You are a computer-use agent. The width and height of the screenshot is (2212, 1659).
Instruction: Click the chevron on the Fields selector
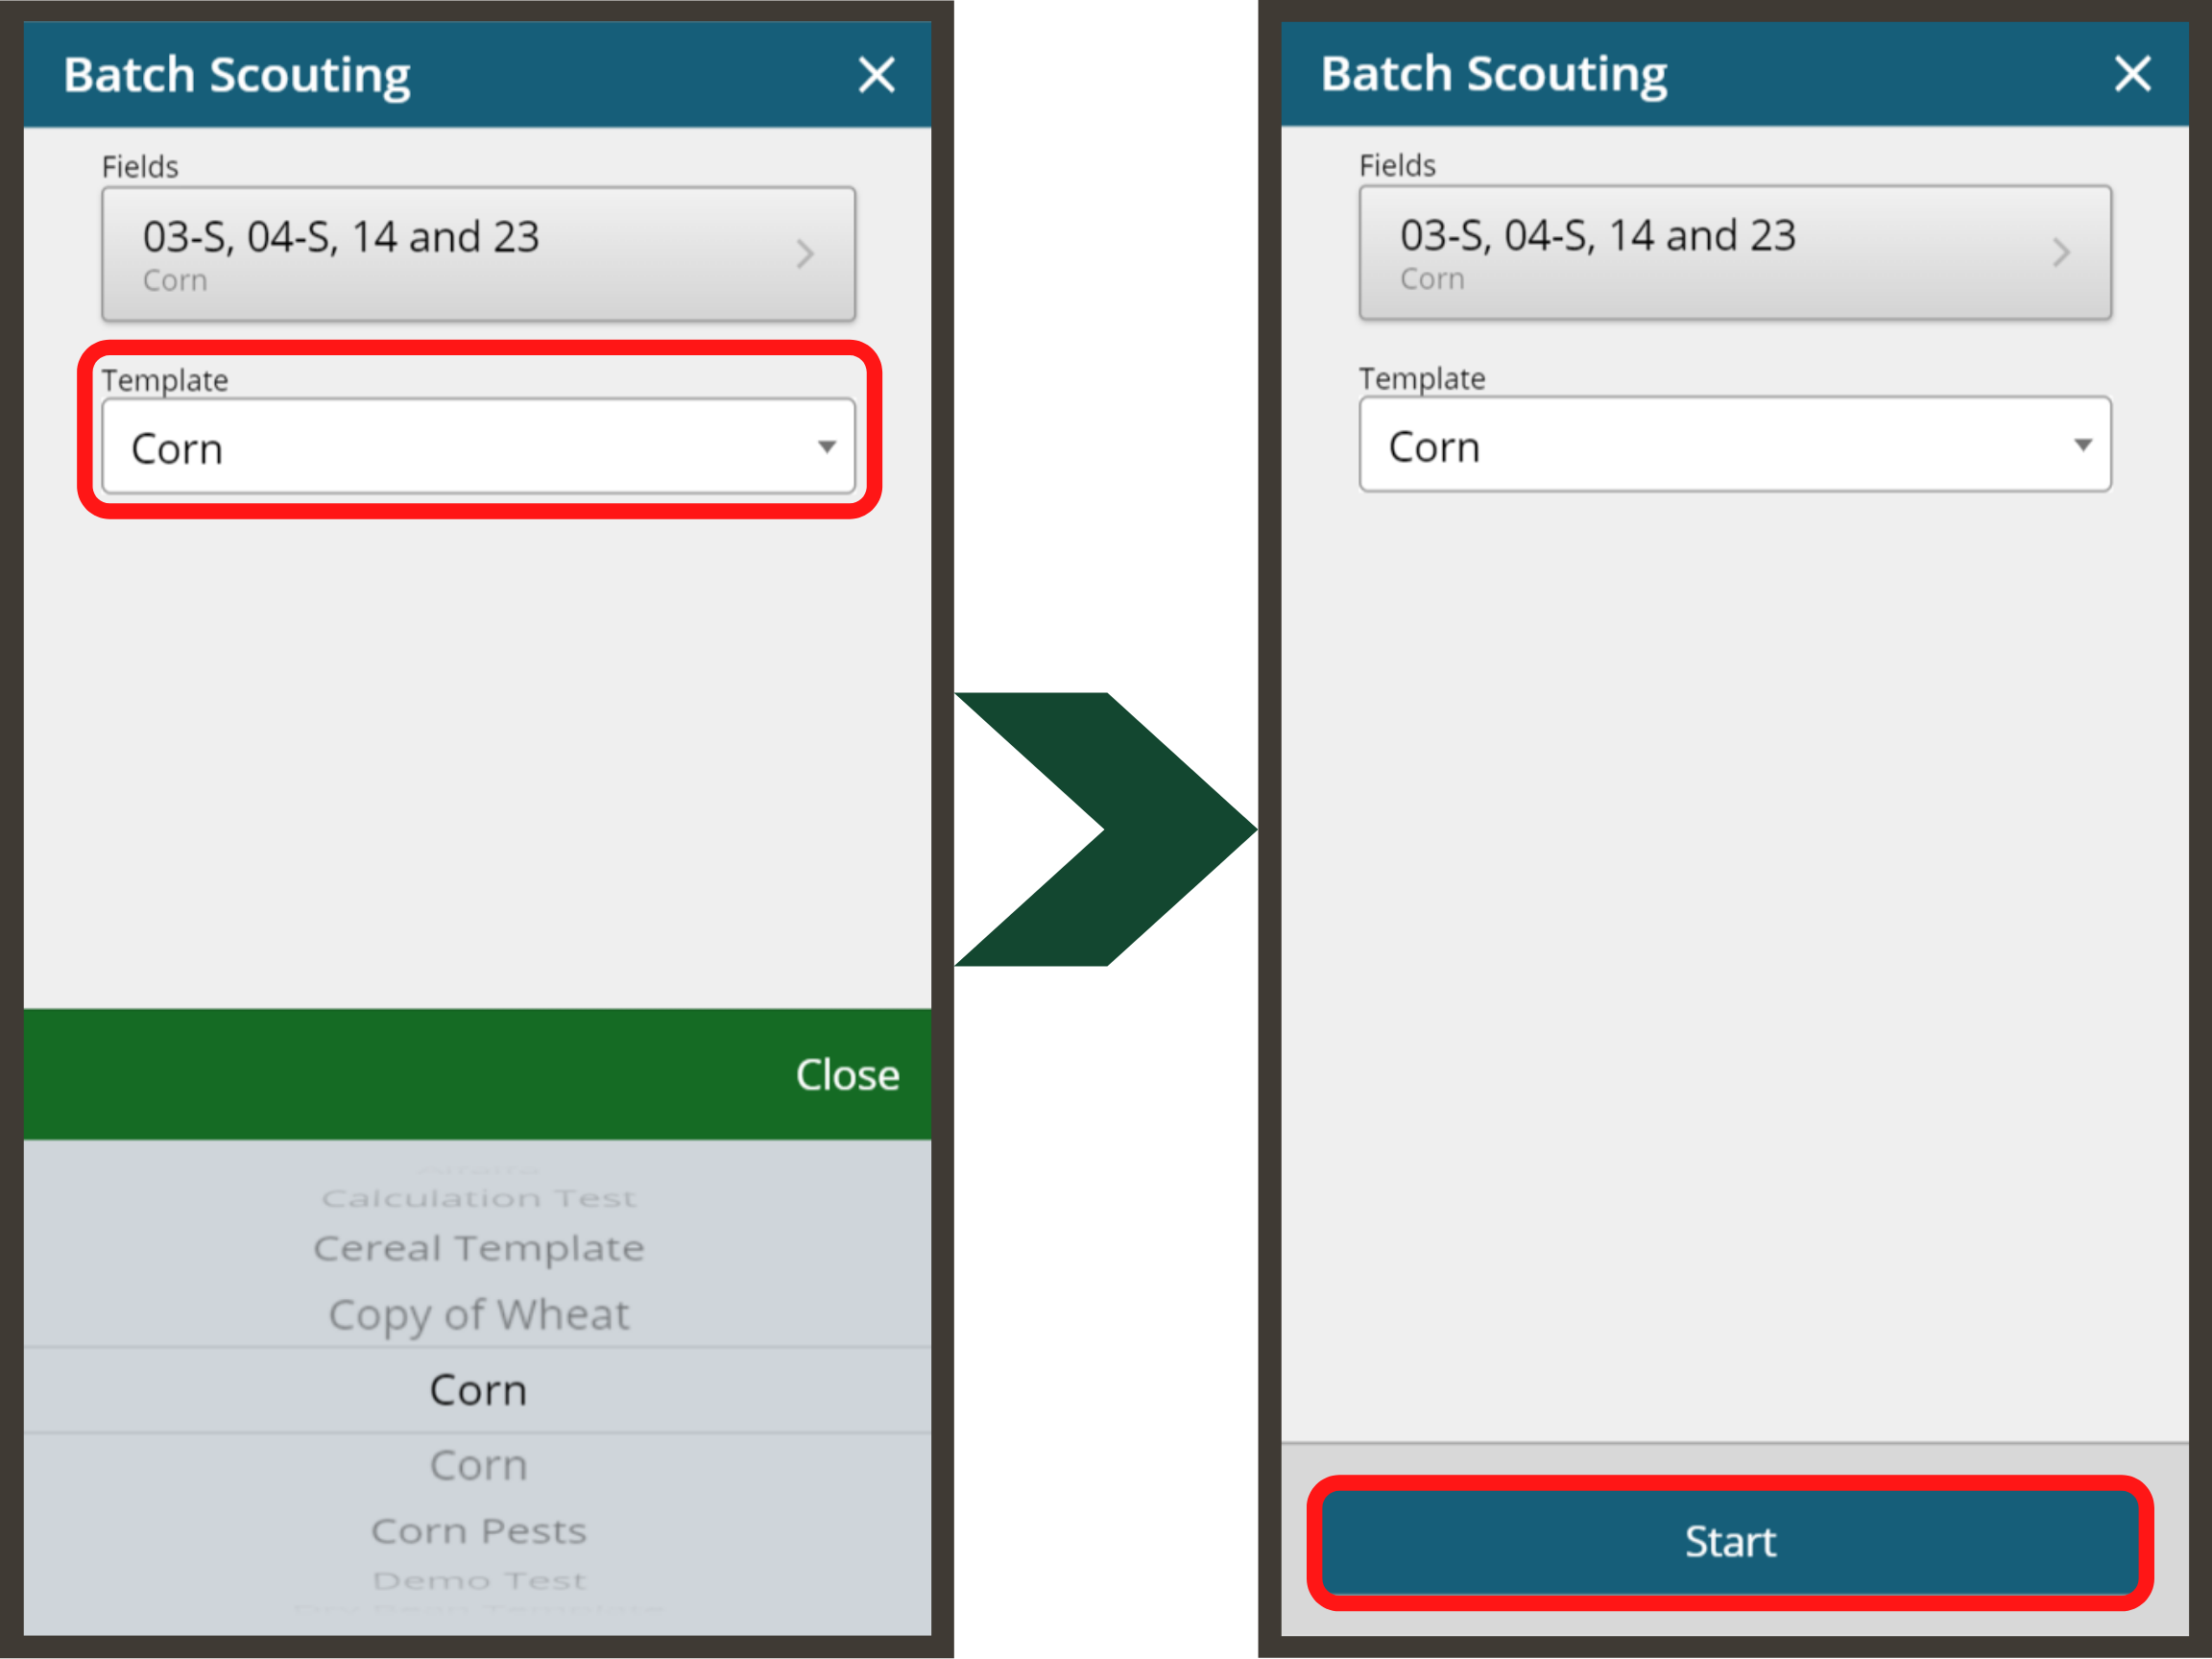click(x=806, y=254)
